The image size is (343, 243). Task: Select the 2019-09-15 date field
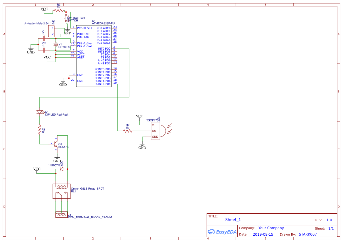tap(264, 234)
